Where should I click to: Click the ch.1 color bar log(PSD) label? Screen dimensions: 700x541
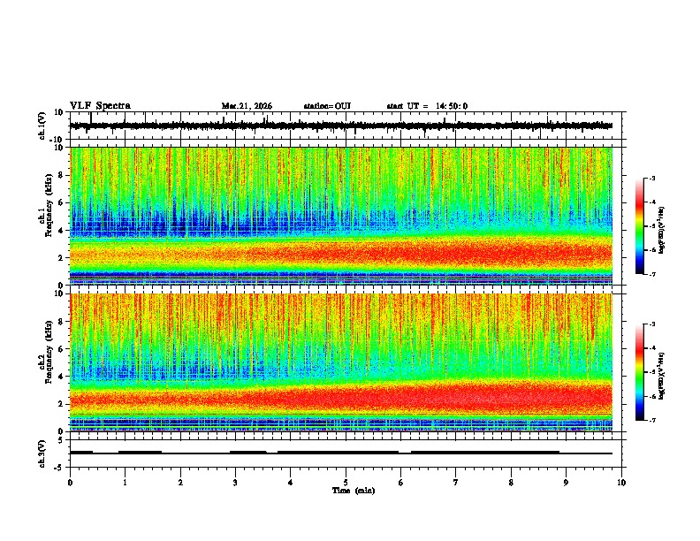click(x=662, y=231)
